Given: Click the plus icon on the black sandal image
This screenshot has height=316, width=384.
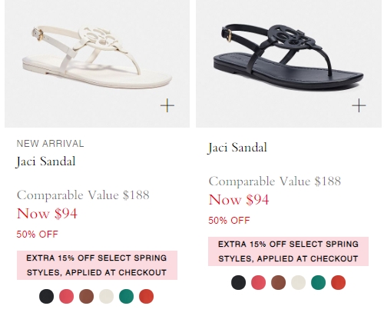Looking at the screenshot, I should pyautogui.click(x=359, y=105).
